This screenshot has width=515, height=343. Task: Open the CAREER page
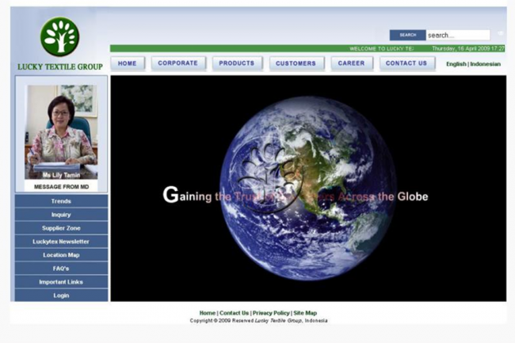click(x=351, y=63)
